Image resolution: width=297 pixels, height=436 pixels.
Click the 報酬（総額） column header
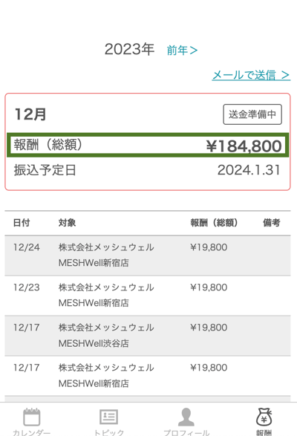[214, 223]
